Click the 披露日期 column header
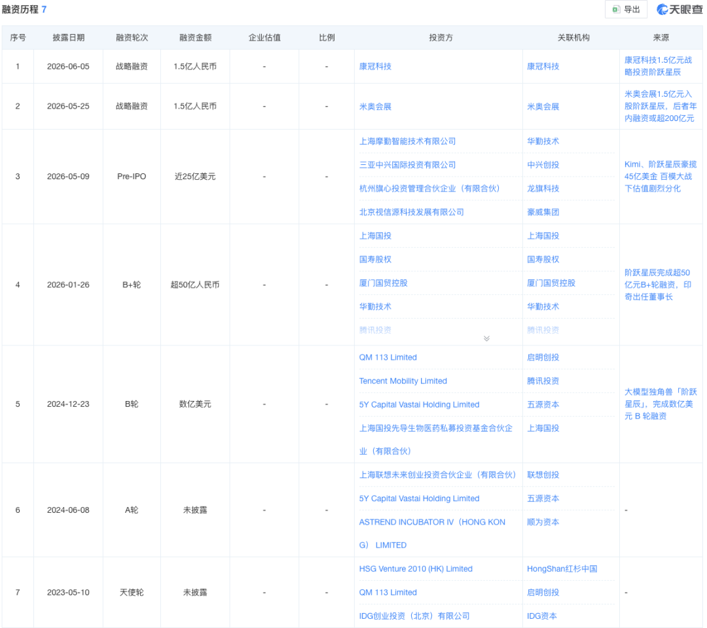The width and height of the screenshot is (707, 628). 69,37
